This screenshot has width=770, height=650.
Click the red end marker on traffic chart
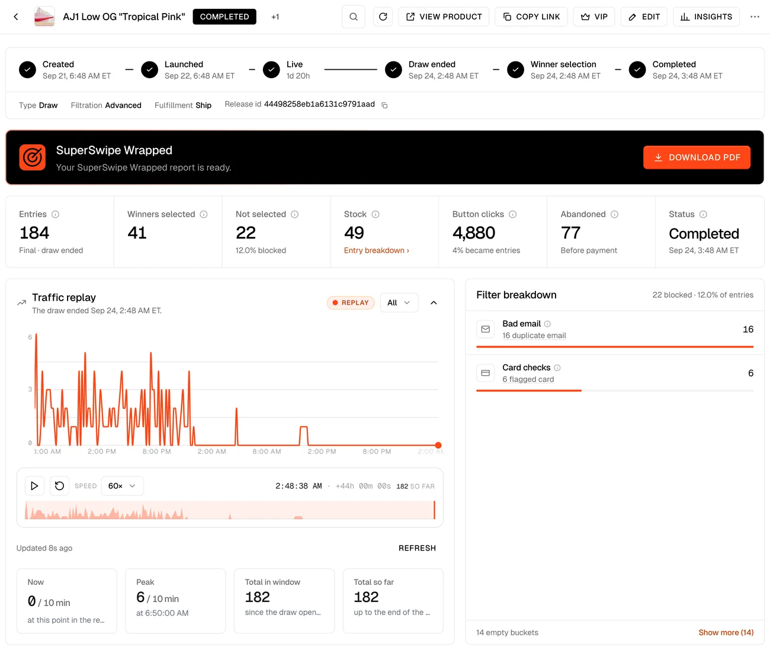click(438, 445)
